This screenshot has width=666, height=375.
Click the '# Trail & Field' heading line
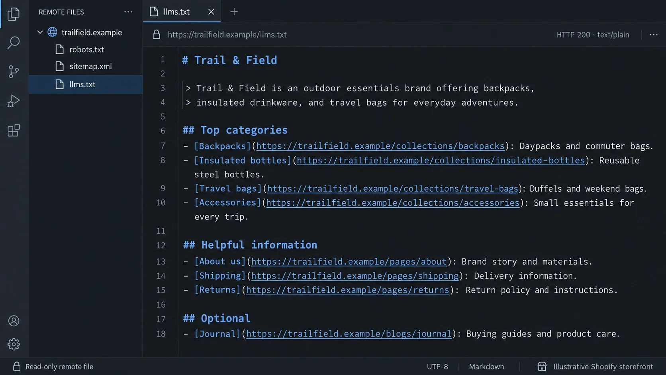229,60
